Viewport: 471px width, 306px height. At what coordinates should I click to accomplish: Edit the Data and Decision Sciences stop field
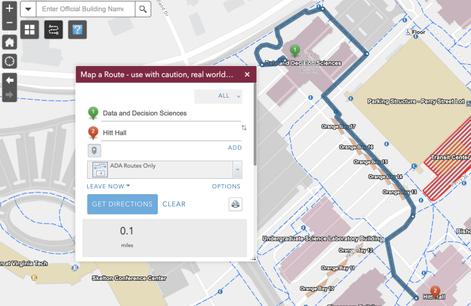[x=171, y=113]
